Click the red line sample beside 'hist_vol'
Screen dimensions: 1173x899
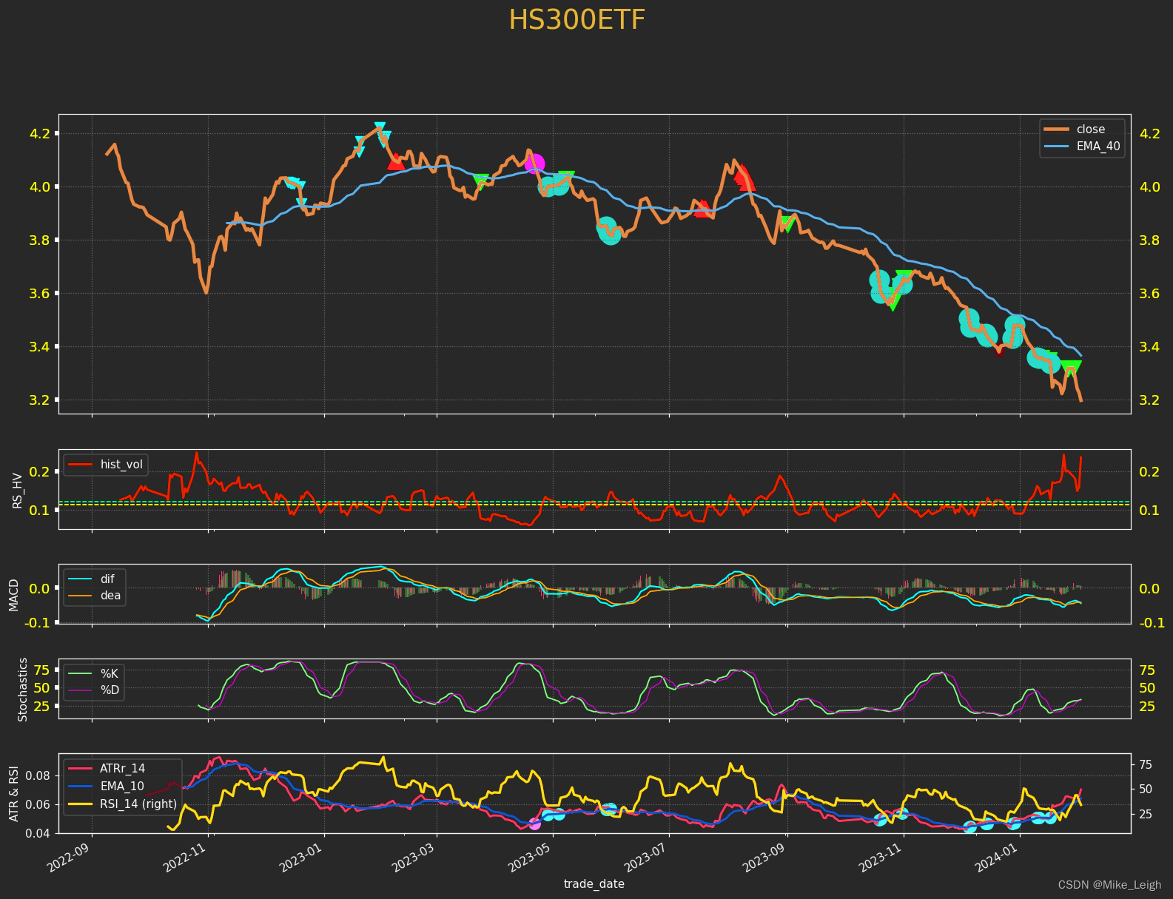point(80,465)
